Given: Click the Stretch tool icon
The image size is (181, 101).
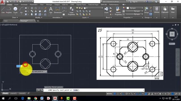Looking at the screenshot, I should (32, 14).
